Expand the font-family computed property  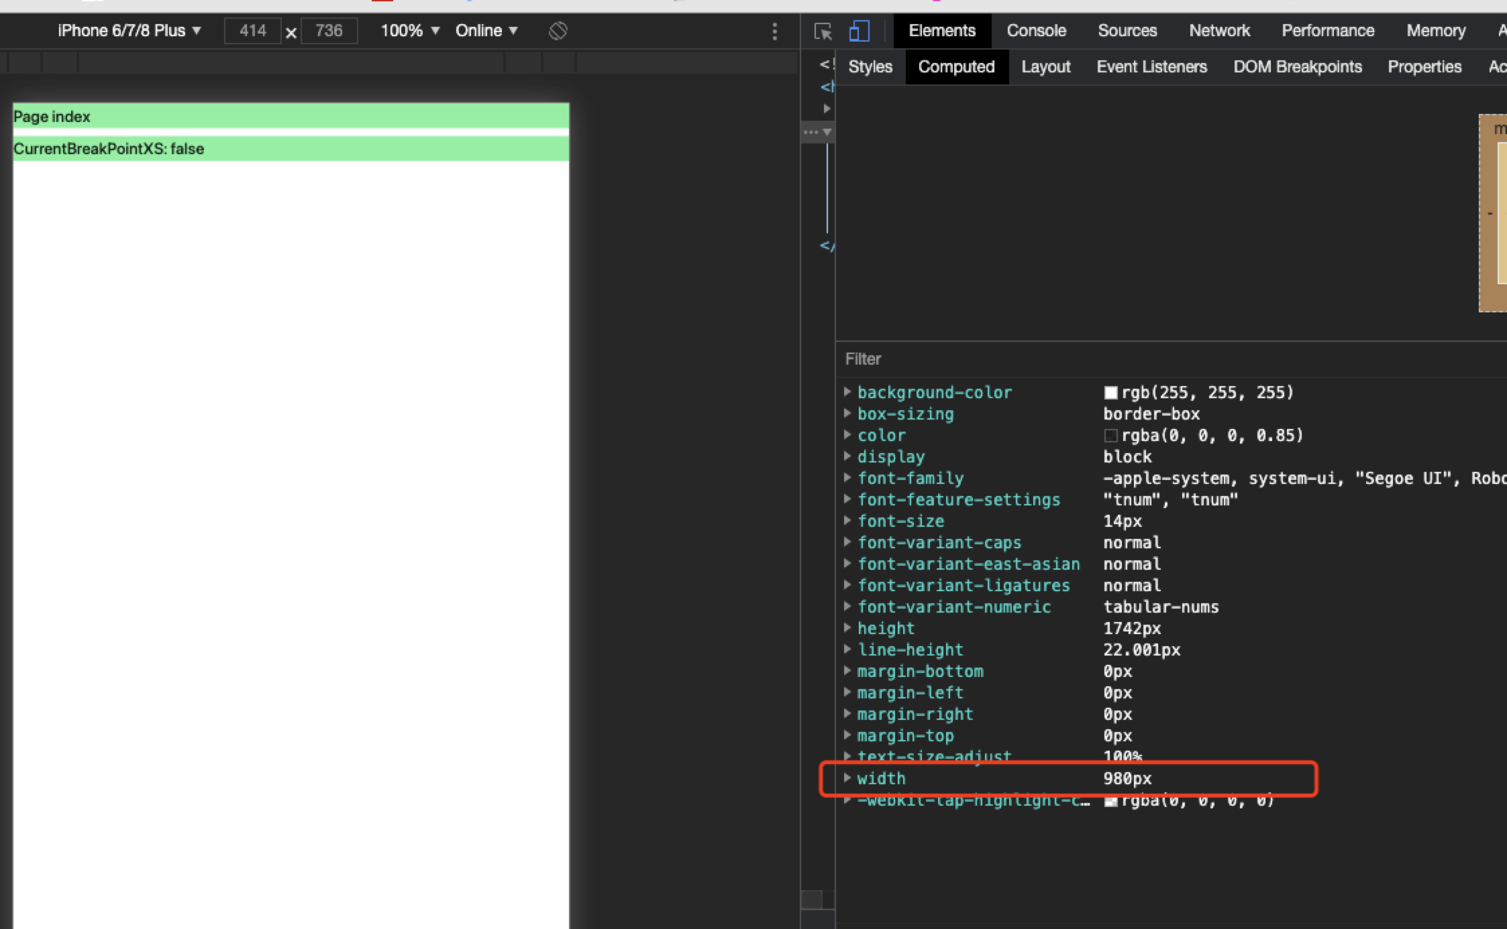click(848, 478)
